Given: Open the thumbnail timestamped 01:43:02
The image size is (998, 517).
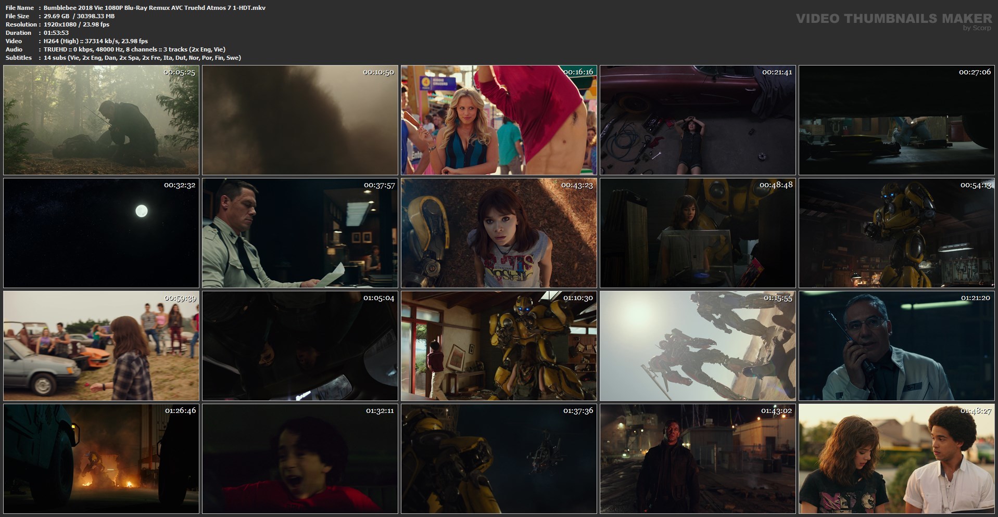Looking at the screenshot, I should point(698,459).
